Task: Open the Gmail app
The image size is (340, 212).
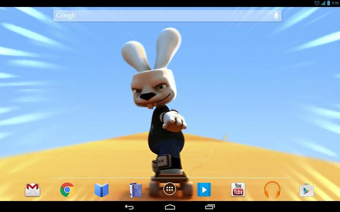Action: 33,190
